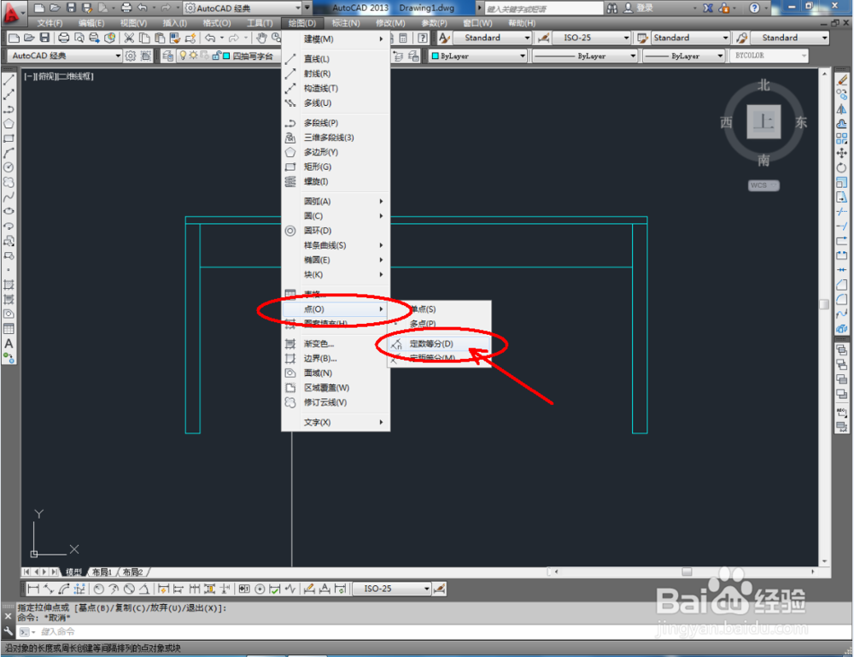Choose 定数等分(D) in point submenu

click(439, 343)
